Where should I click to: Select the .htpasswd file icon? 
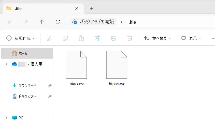click(x=117, y=65)
